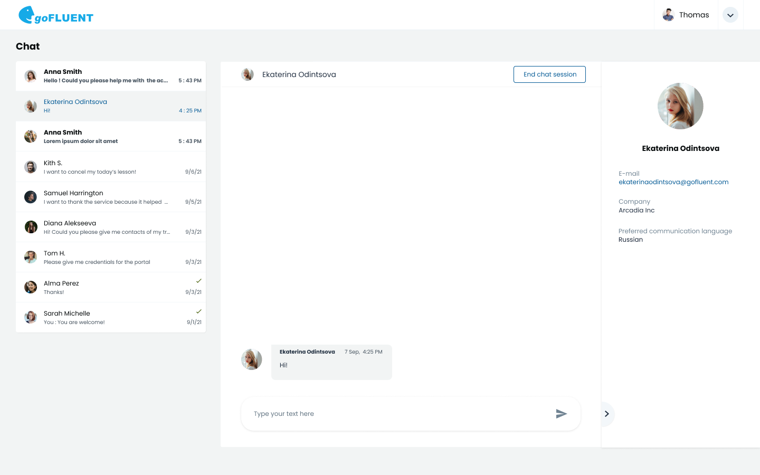The width and height of the screenshot is (760, 475).
Task: Click Ekaterina's large profile photo
Action: click(680, 106)
